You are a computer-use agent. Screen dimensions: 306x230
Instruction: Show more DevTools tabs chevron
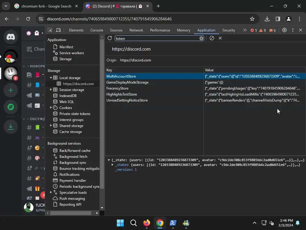click(x=245, y=30)
